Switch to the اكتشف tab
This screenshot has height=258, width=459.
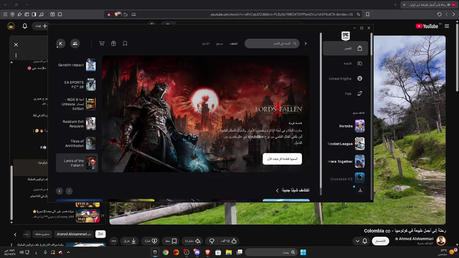(233, 43)
